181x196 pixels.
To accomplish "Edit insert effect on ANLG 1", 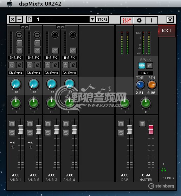I will 20,65.
